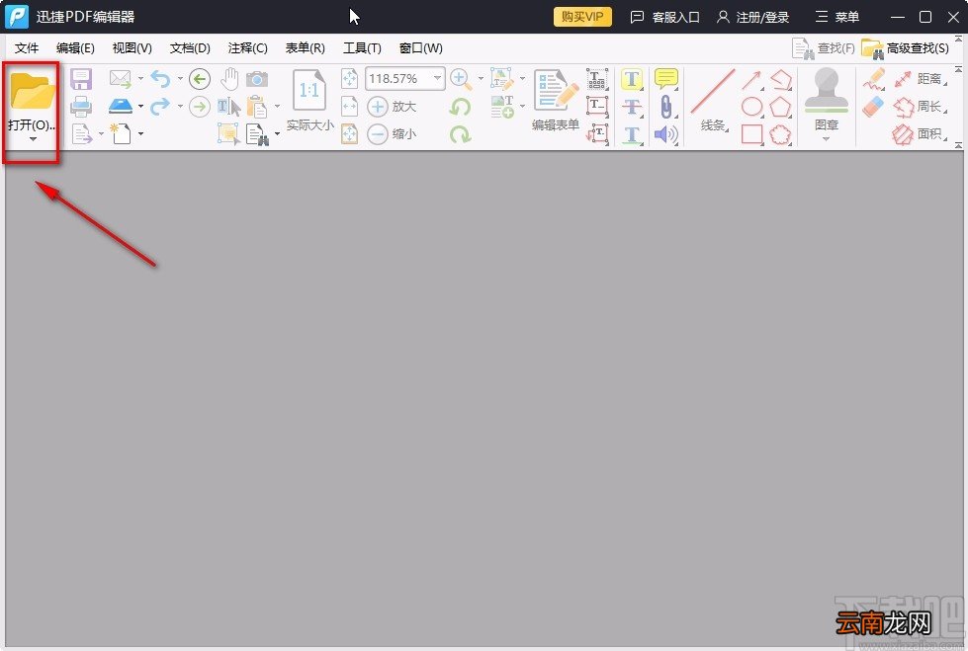Select the text selection cursor tool
968x651 pixels.
pos(229,106)
